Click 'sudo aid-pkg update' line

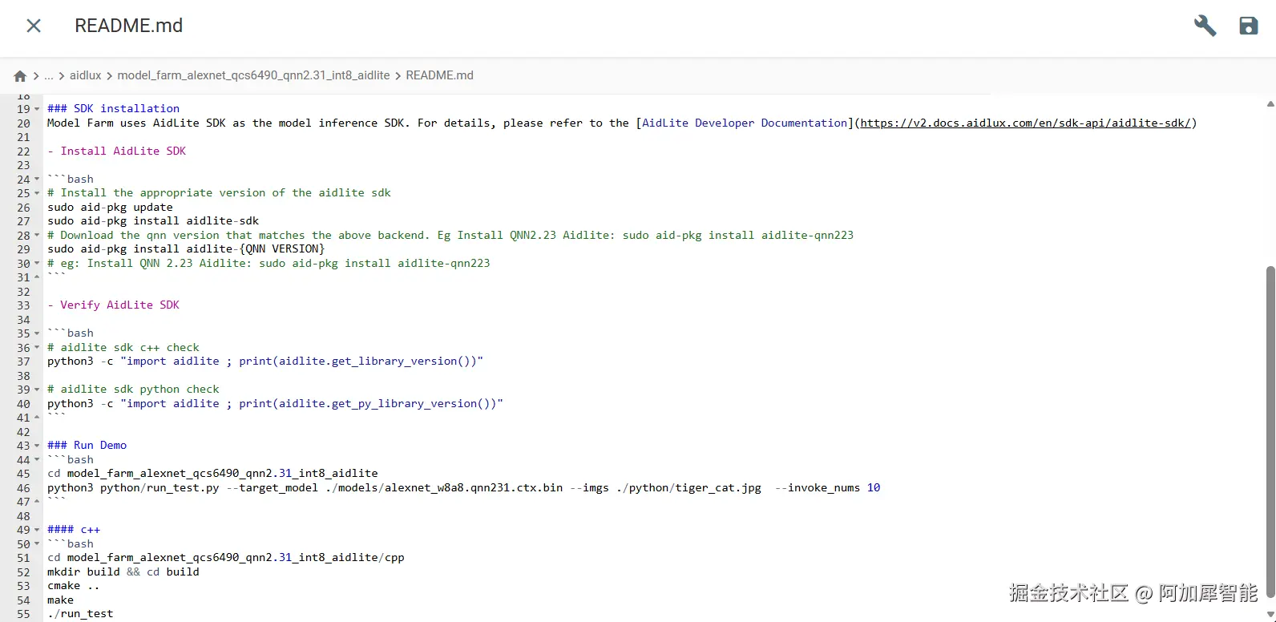tap(110, 207)
